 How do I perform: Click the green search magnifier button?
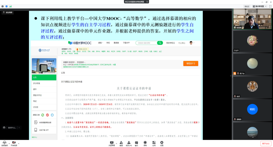coord(160,43)
